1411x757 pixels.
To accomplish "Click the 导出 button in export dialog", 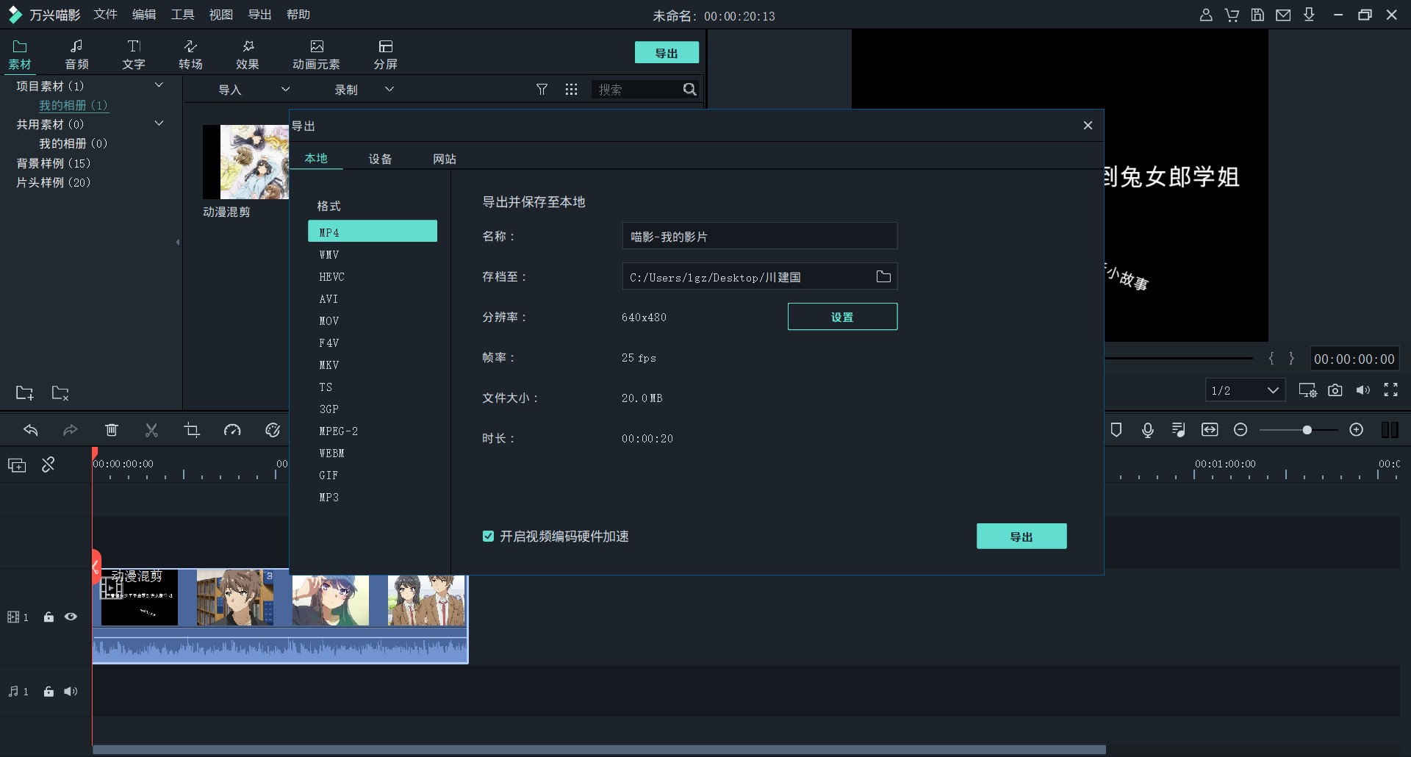I will click(x=1021, y=537).
